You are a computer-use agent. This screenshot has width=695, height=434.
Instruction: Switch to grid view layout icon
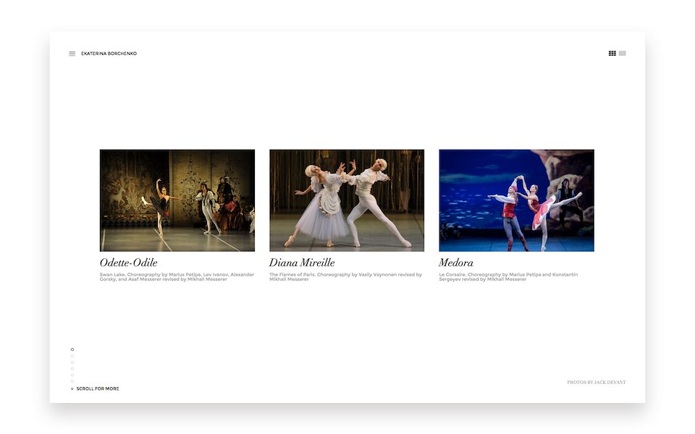click(x=612, y=54)
